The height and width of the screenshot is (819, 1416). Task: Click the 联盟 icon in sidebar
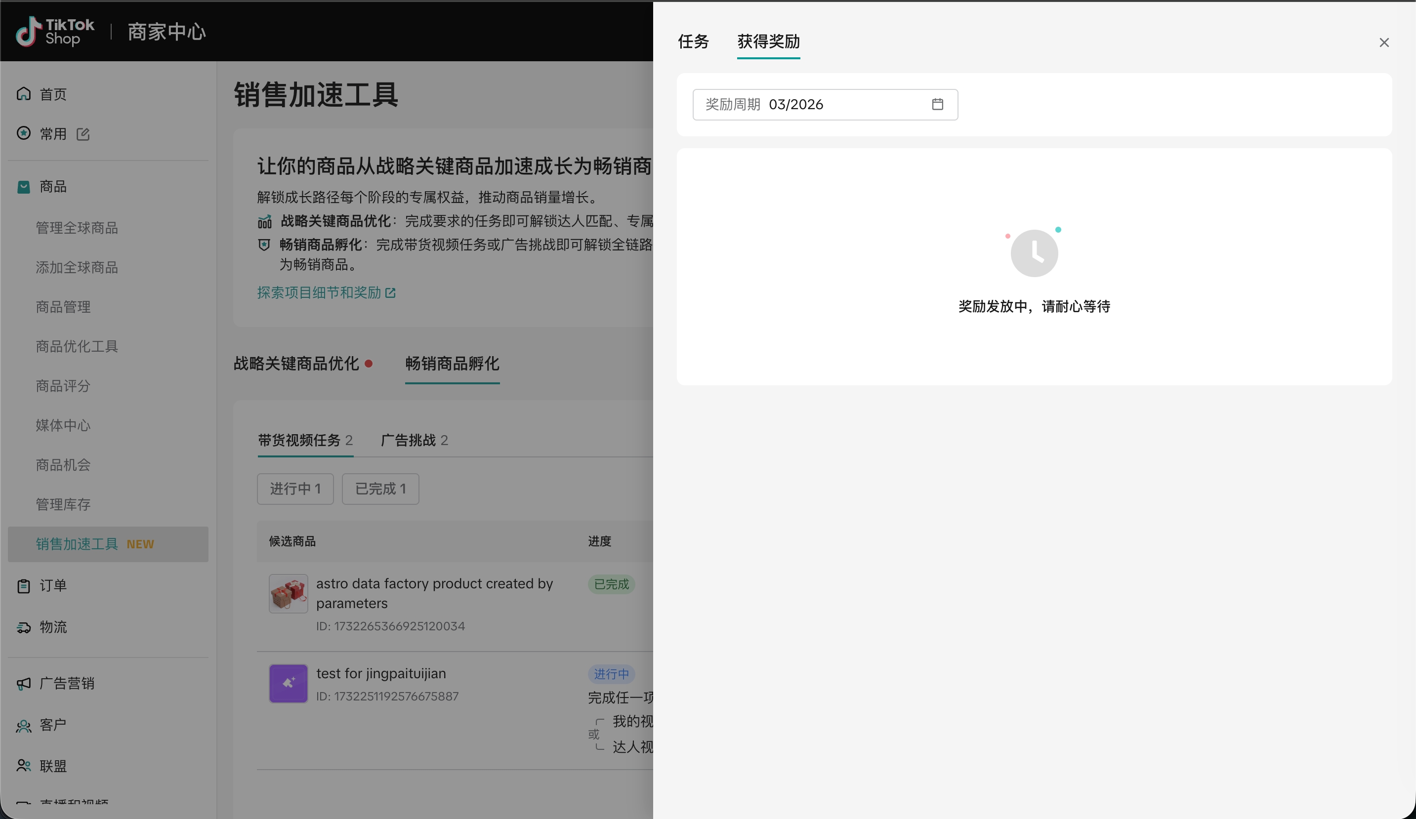[x=24, y=766]
